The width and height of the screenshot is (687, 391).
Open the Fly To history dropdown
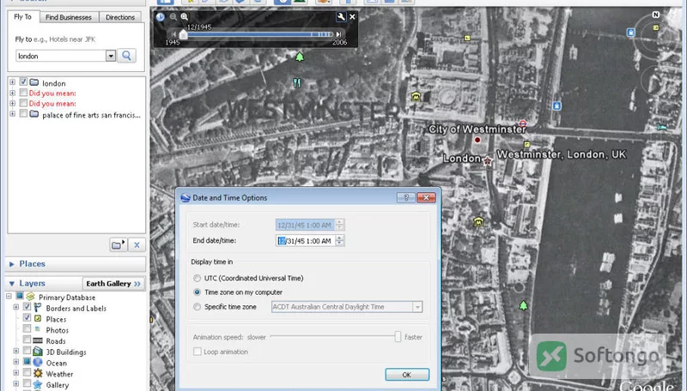(111, 56)
